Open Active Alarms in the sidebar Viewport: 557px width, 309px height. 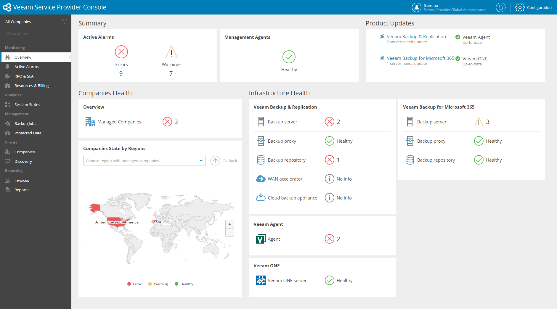[26, 67]
